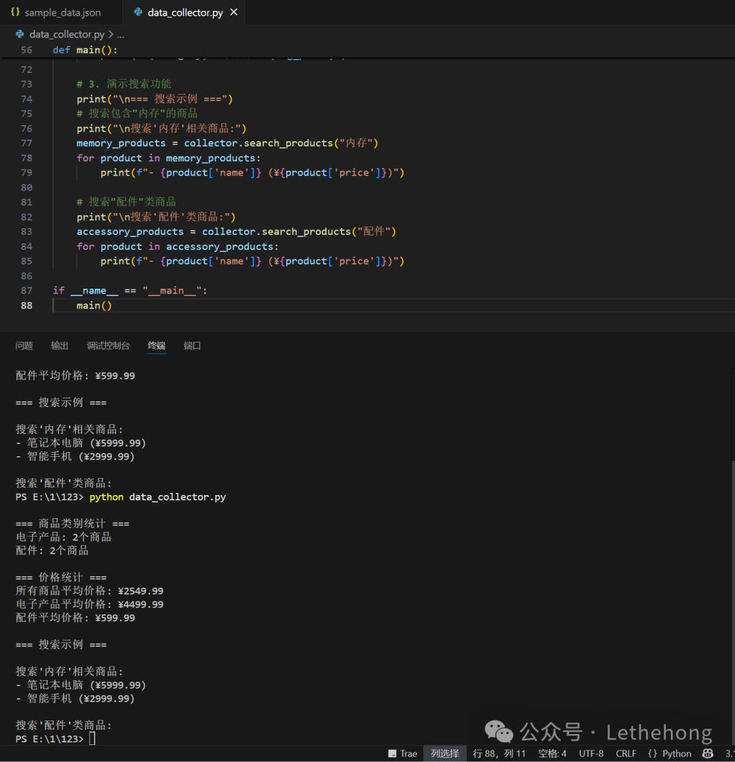
Task: Change file encoding UTF-8
Action: tap(591, 753)
